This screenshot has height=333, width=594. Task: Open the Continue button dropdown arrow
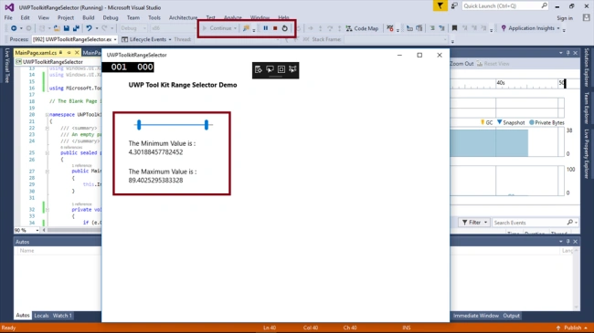coord(235,28)
